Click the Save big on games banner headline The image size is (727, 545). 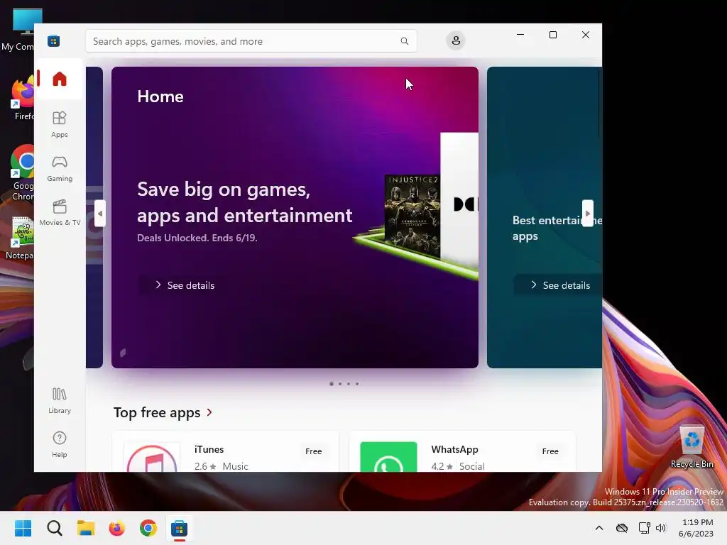point(244,202)
